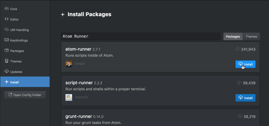Click the Updates cloud download icon
Viewport: 269px width, 126px height.
tap(6, 71)
